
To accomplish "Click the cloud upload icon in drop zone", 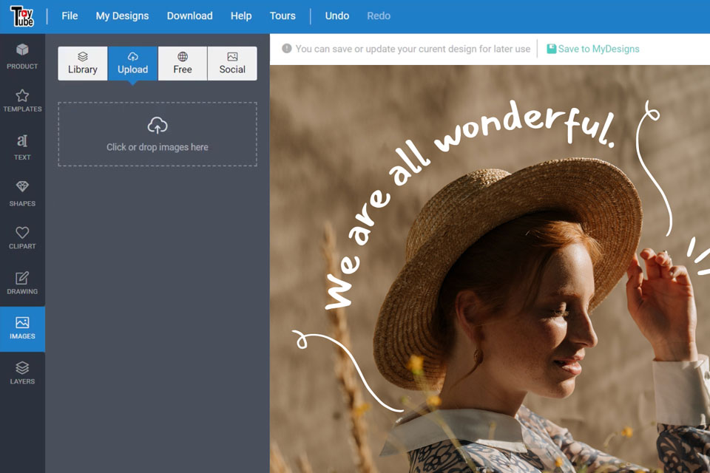I will [157, 125].
